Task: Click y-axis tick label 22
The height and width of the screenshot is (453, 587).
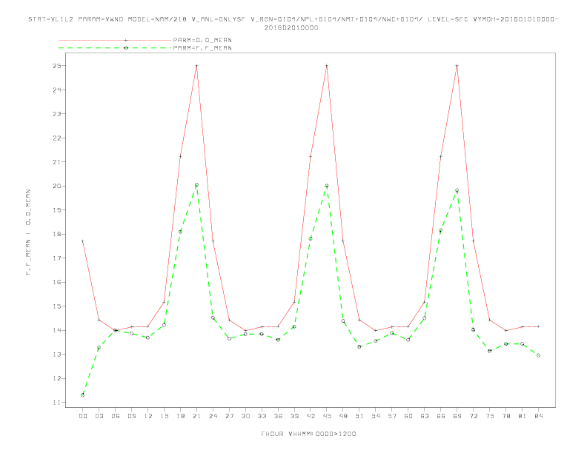Action: [x=57, y=138]
